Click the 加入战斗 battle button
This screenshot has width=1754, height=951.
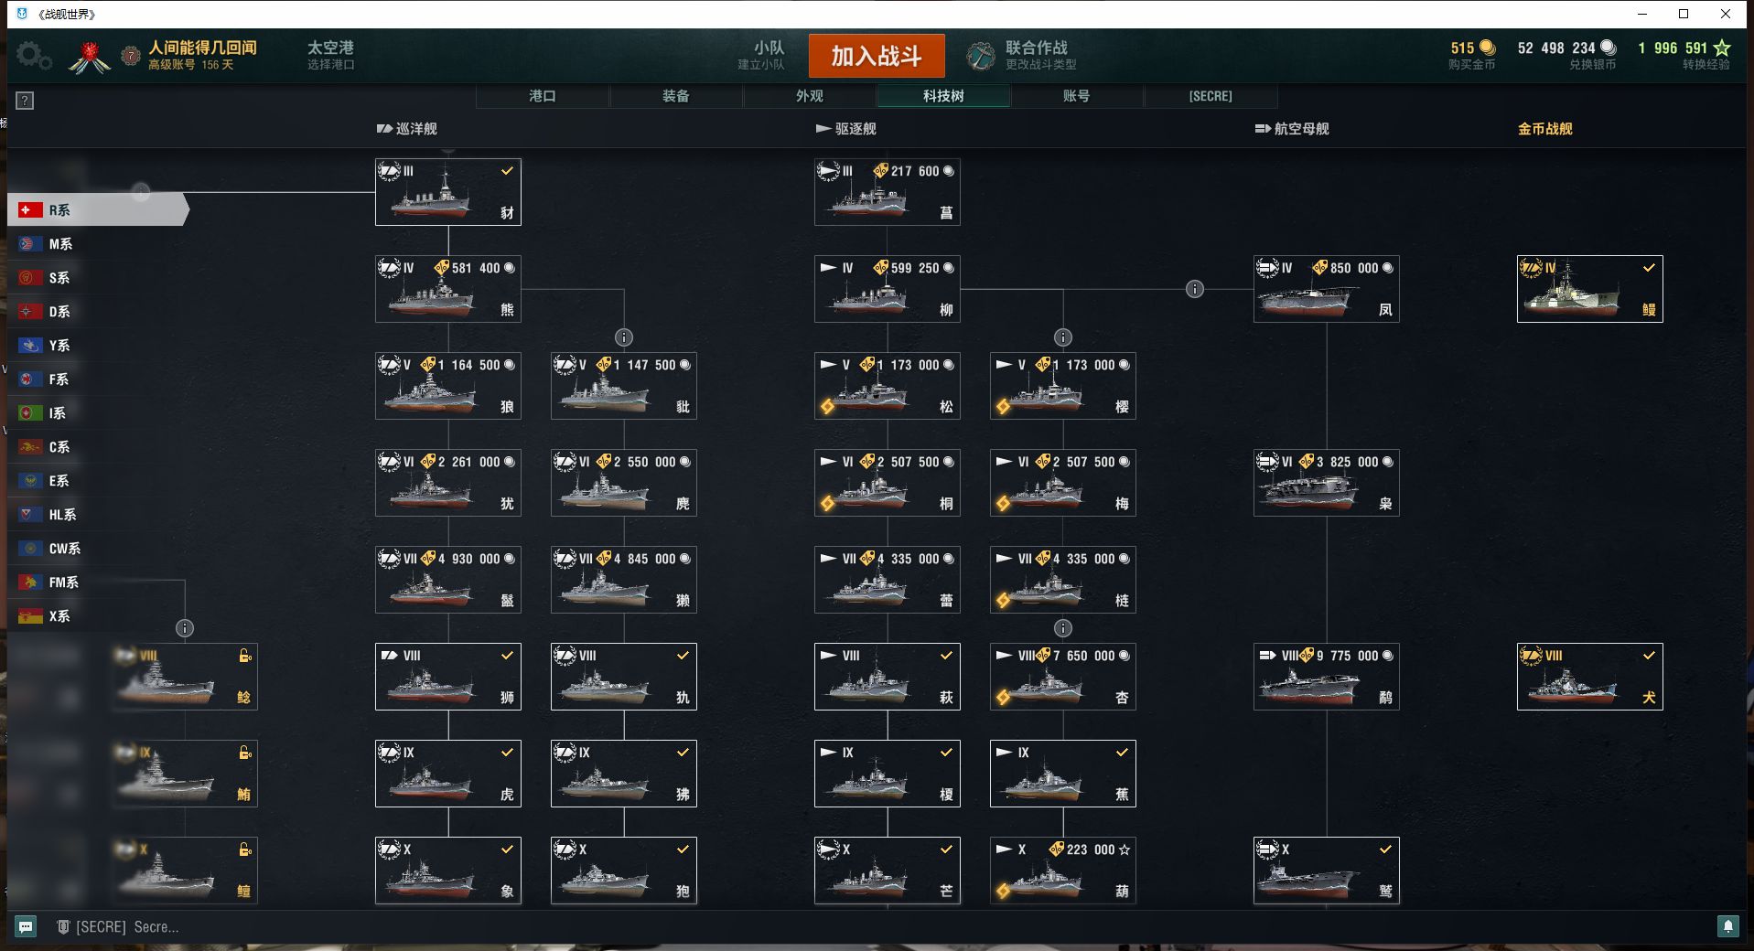877,56
